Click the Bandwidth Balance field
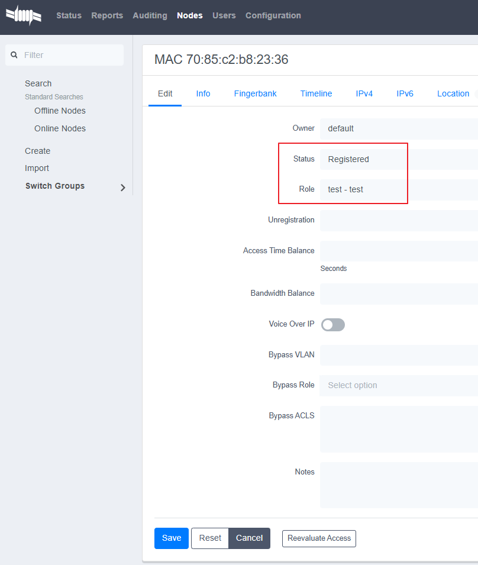The height and width of the screenshot is (565, 478). point(399,293)
